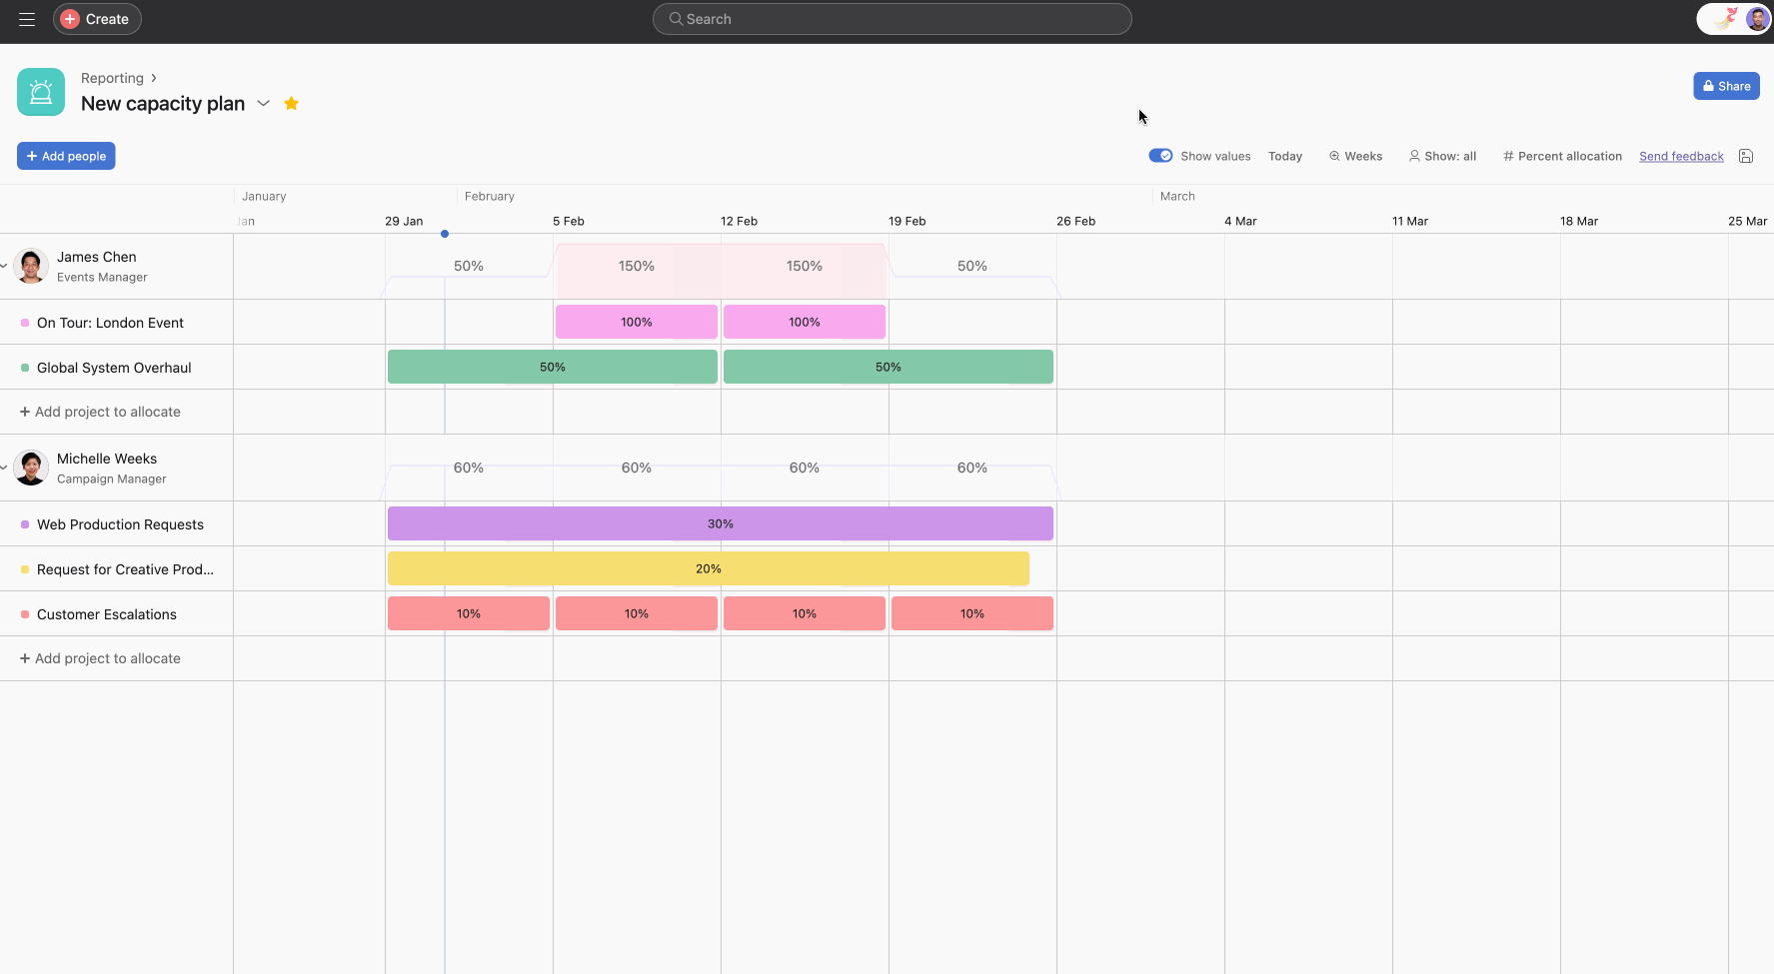Open the Weeks zoom level icon
The width and height of the screenshot is (1774, 974).
click(1334, 156)
